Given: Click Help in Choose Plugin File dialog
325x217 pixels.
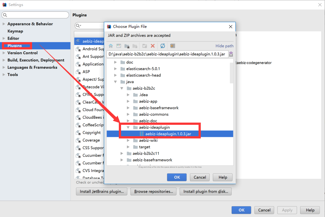Looking at the screenshot, I should (x=223, y=177).
